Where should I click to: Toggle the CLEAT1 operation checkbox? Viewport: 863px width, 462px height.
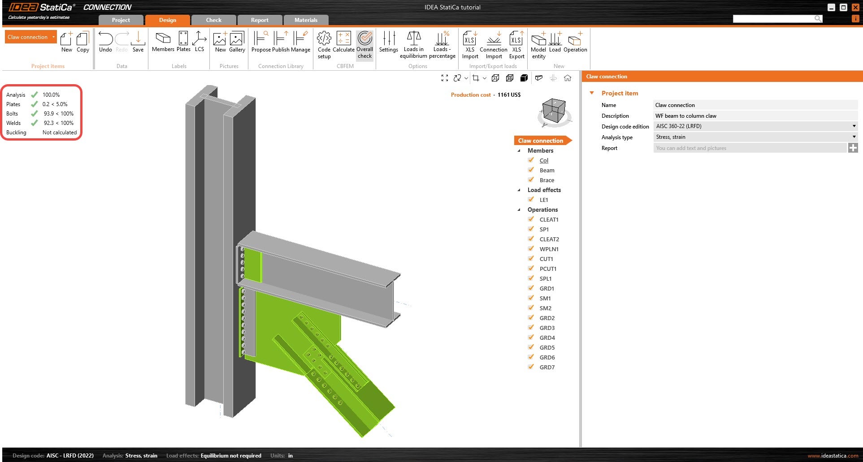click(x=531, y=219)
